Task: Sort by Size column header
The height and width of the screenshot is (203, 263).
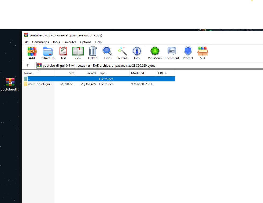Action: click(65, 73)
